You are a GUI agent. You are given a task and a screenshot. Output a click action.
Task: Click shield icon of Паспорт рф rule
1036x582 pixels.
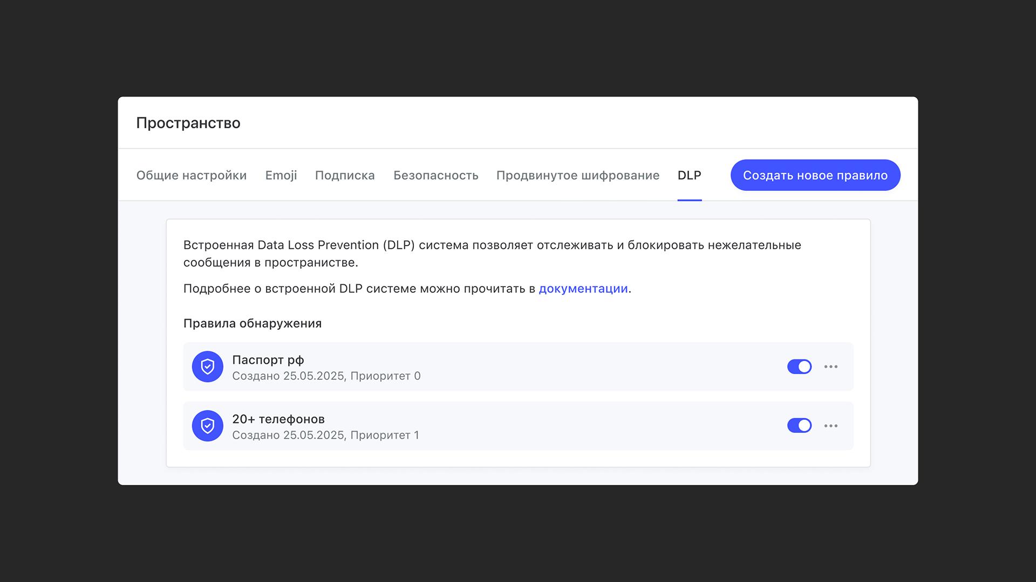[207, 366]
